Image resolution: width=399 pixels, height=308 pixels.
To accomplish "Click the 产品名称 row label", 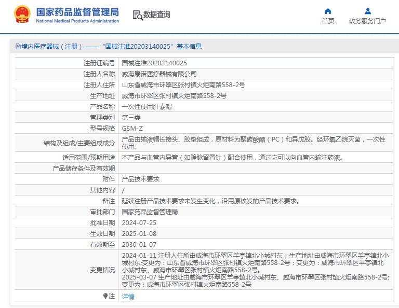I will tap(102, 107).
